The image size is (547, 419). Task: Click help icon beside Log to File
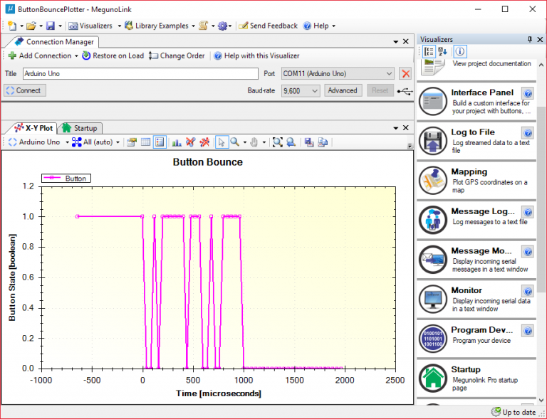click(x=528, y=133)
